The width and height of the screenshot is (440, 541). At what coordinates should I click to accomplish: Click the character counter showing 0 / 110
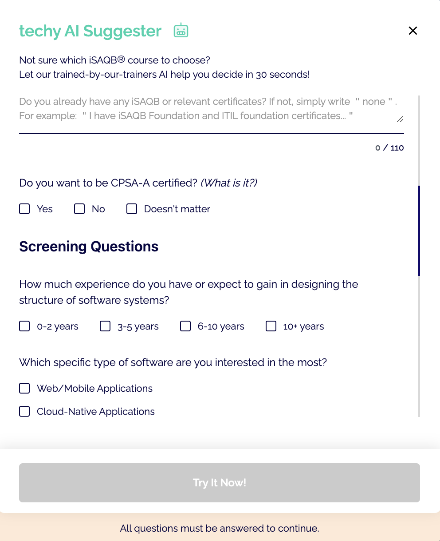[x=389, y=147]
